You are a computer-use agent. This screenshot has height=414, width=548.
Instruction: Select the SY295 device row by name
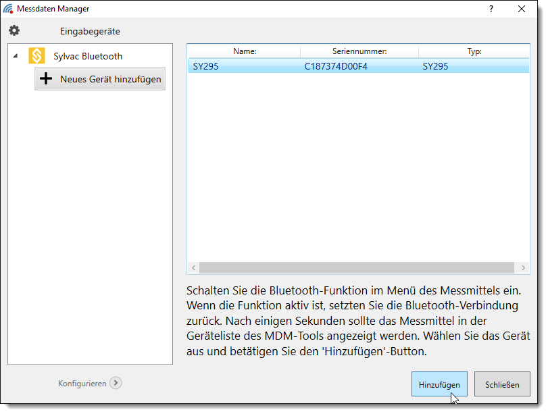(x=205, y=66)
